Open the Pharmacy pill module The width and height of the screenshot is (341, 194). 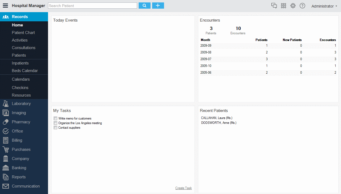(21, 122)
